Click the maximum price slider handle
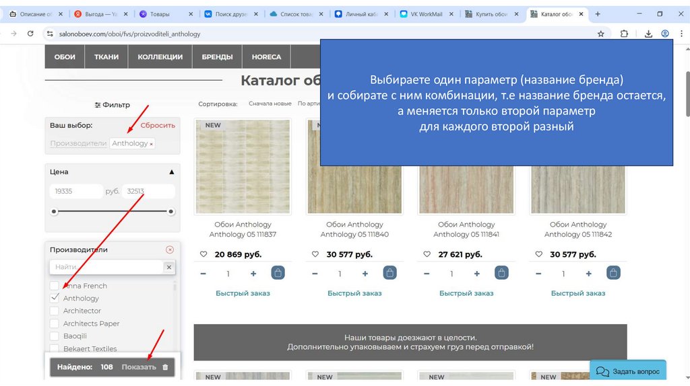This screenshot has height=386, width=690. point(171,212)
